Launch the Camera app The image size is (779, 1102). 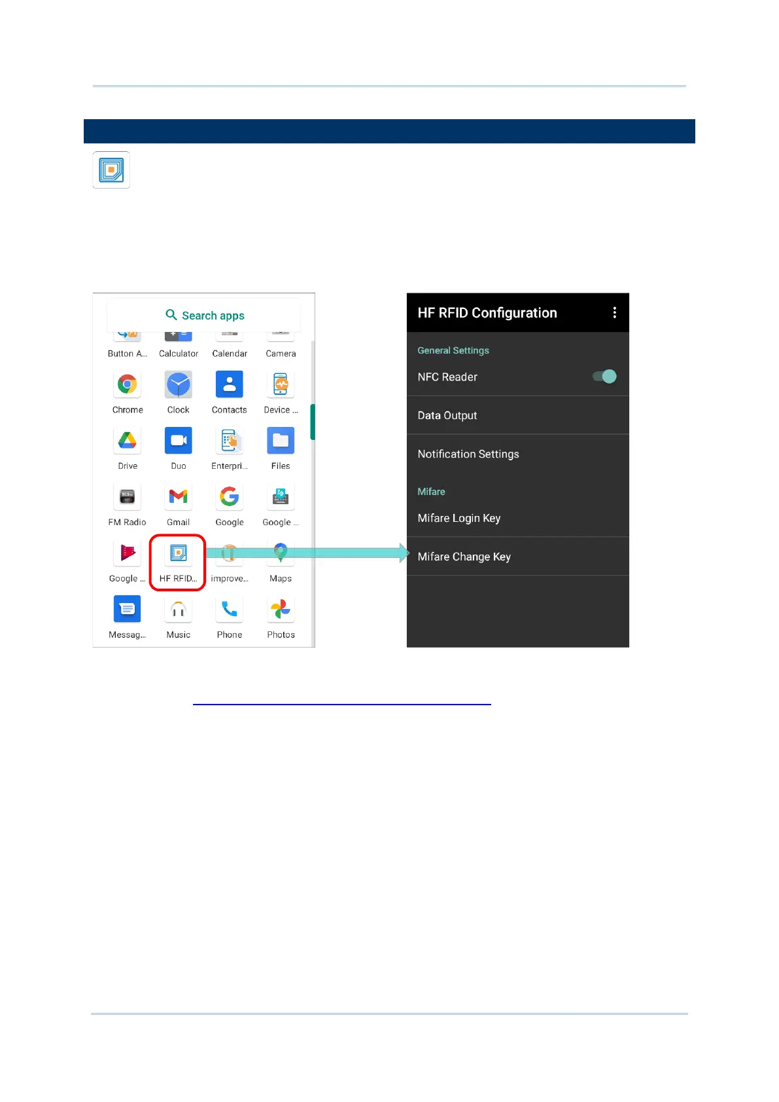[x=281, y=337]
